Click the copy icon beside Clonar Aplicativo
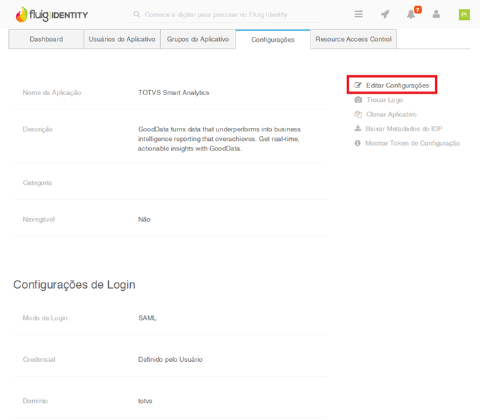480x420 pixels. pyautogui.click(x=358, y=114)
